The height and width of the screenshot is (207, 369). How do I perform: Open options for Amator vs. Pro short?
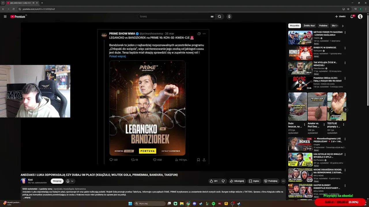click(324, 124)
